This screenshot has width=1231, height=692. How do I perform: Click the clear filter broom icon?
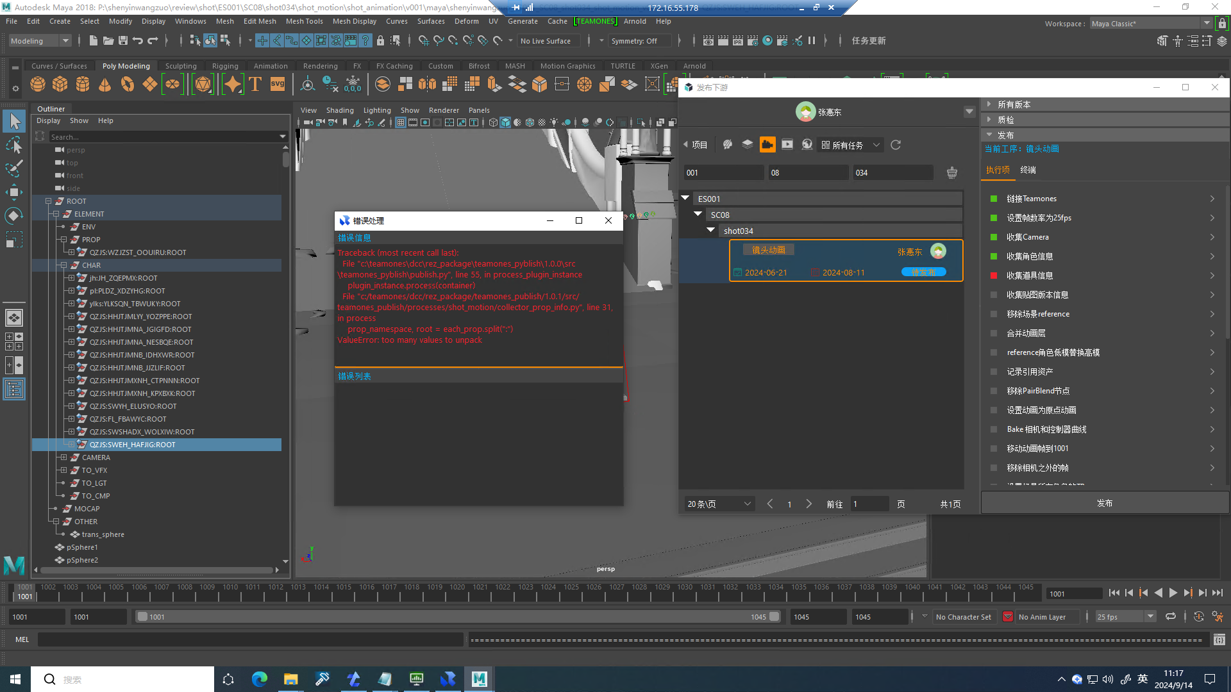(952, 172)
